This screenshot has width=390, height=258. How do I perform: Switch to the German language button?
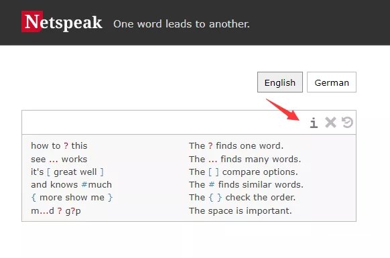coord(332,82)
